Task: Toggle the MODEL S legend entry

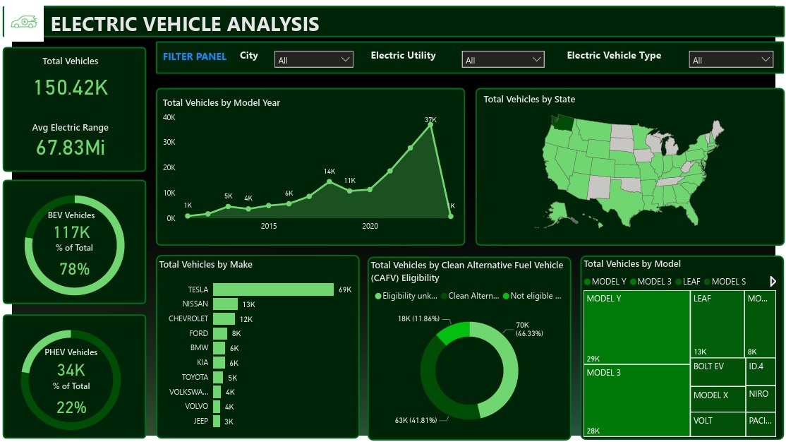Action: coord(728,282)
